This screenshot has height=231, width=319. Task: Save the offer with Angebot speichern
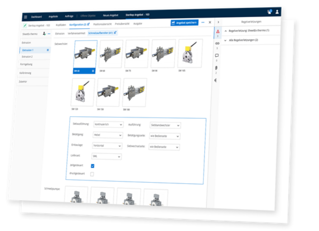[x=184, y=23]
